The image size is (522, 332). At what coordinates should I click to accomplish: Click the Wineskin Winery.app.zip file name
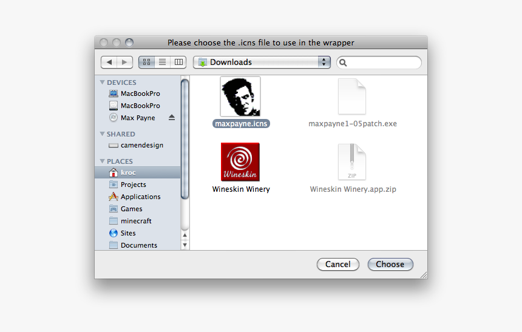[x=353, y=189]
